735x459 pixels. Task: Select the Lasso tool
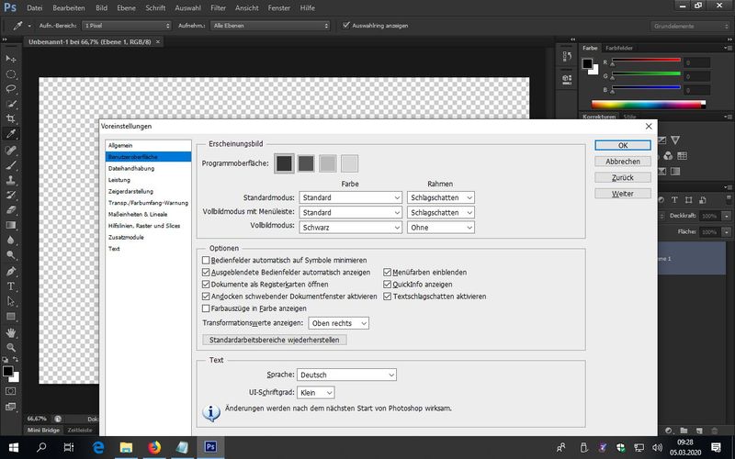pos(12,88)
